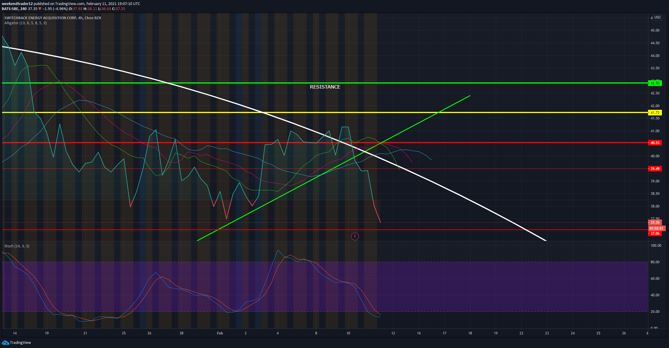669x348 pixels.
Task: Click the 42.90 green price label
Action: click(x=655, y=83)
